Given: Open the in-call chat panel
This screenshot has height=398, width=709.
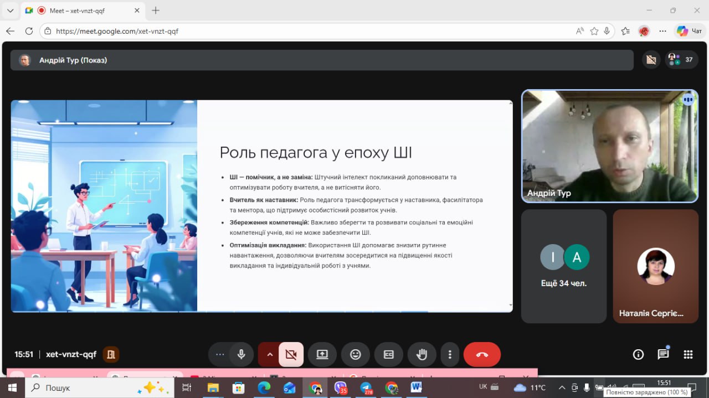Looking at the screenshot, I should [x=663, y=355].
